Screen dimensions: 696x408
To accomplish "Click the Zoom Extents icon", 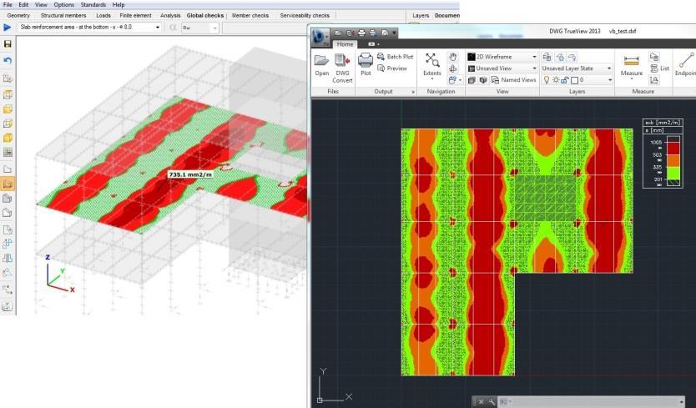I will click(x=432, y=59).
